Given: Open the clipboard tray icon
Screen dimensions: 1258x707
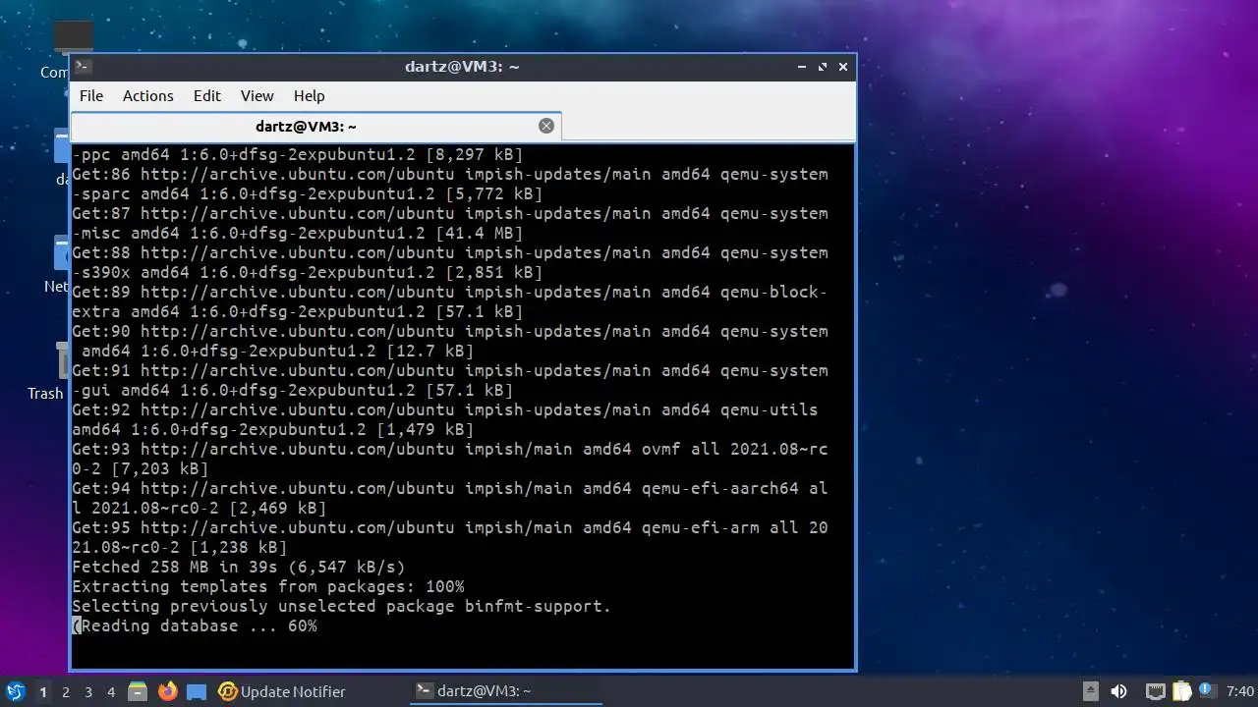Looking at the screenshot, I should (x=1182, y=691).
